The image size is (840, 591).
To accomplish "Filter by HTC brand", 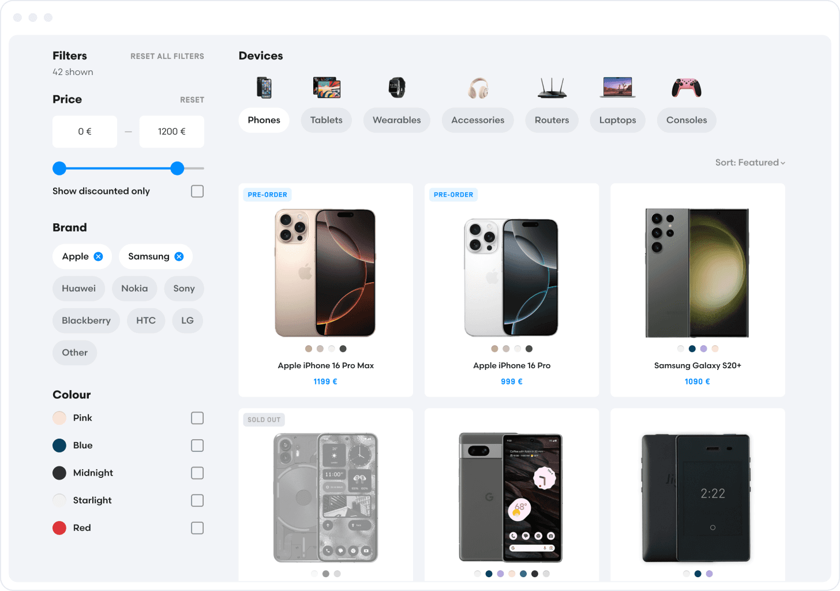I will 146,321.
